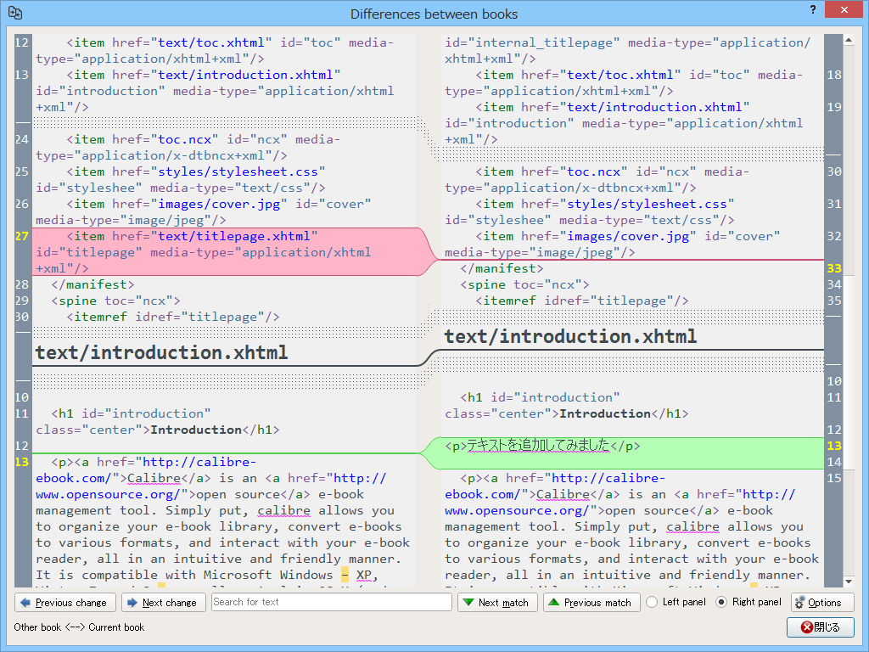Click left toc.ncx href text
Screen dimensions: 869x652
pyautogui.click(x=184, y=139)
